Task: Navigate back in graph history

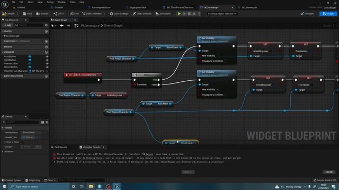Action: 62,26
